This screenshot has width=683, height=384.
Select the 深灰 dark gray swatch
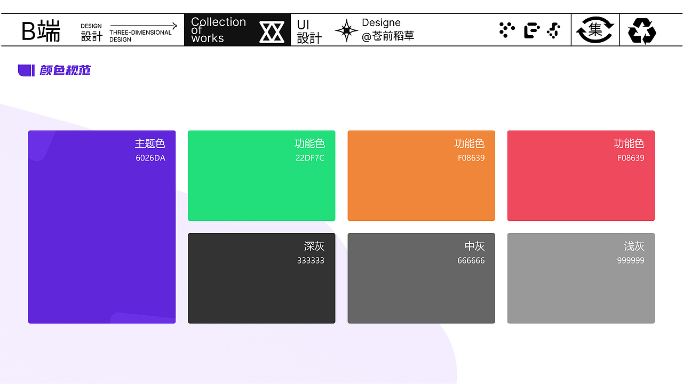point(261,278)
